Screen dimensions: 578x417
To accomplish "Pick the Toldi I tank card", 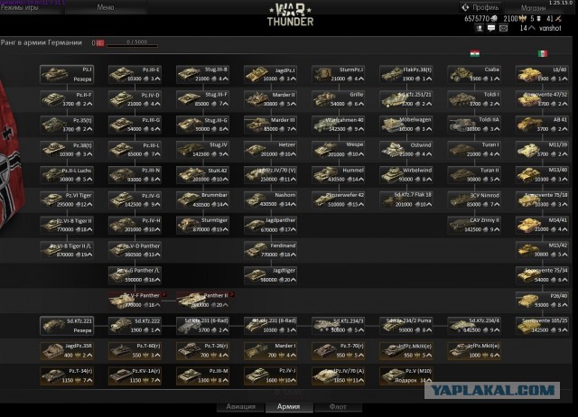I will (474, 99).
